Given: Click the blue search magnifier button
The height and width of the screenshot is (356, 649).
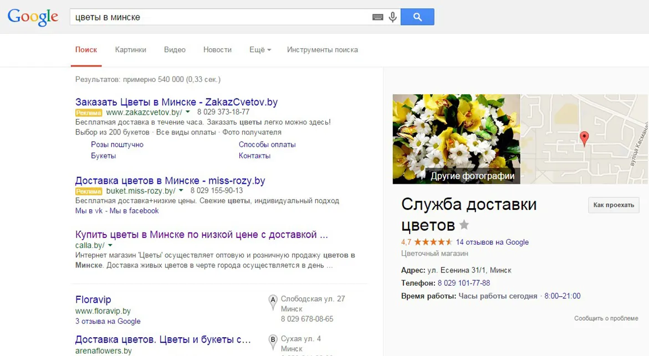Looking at the screenshot, I should tap(417, 17).
